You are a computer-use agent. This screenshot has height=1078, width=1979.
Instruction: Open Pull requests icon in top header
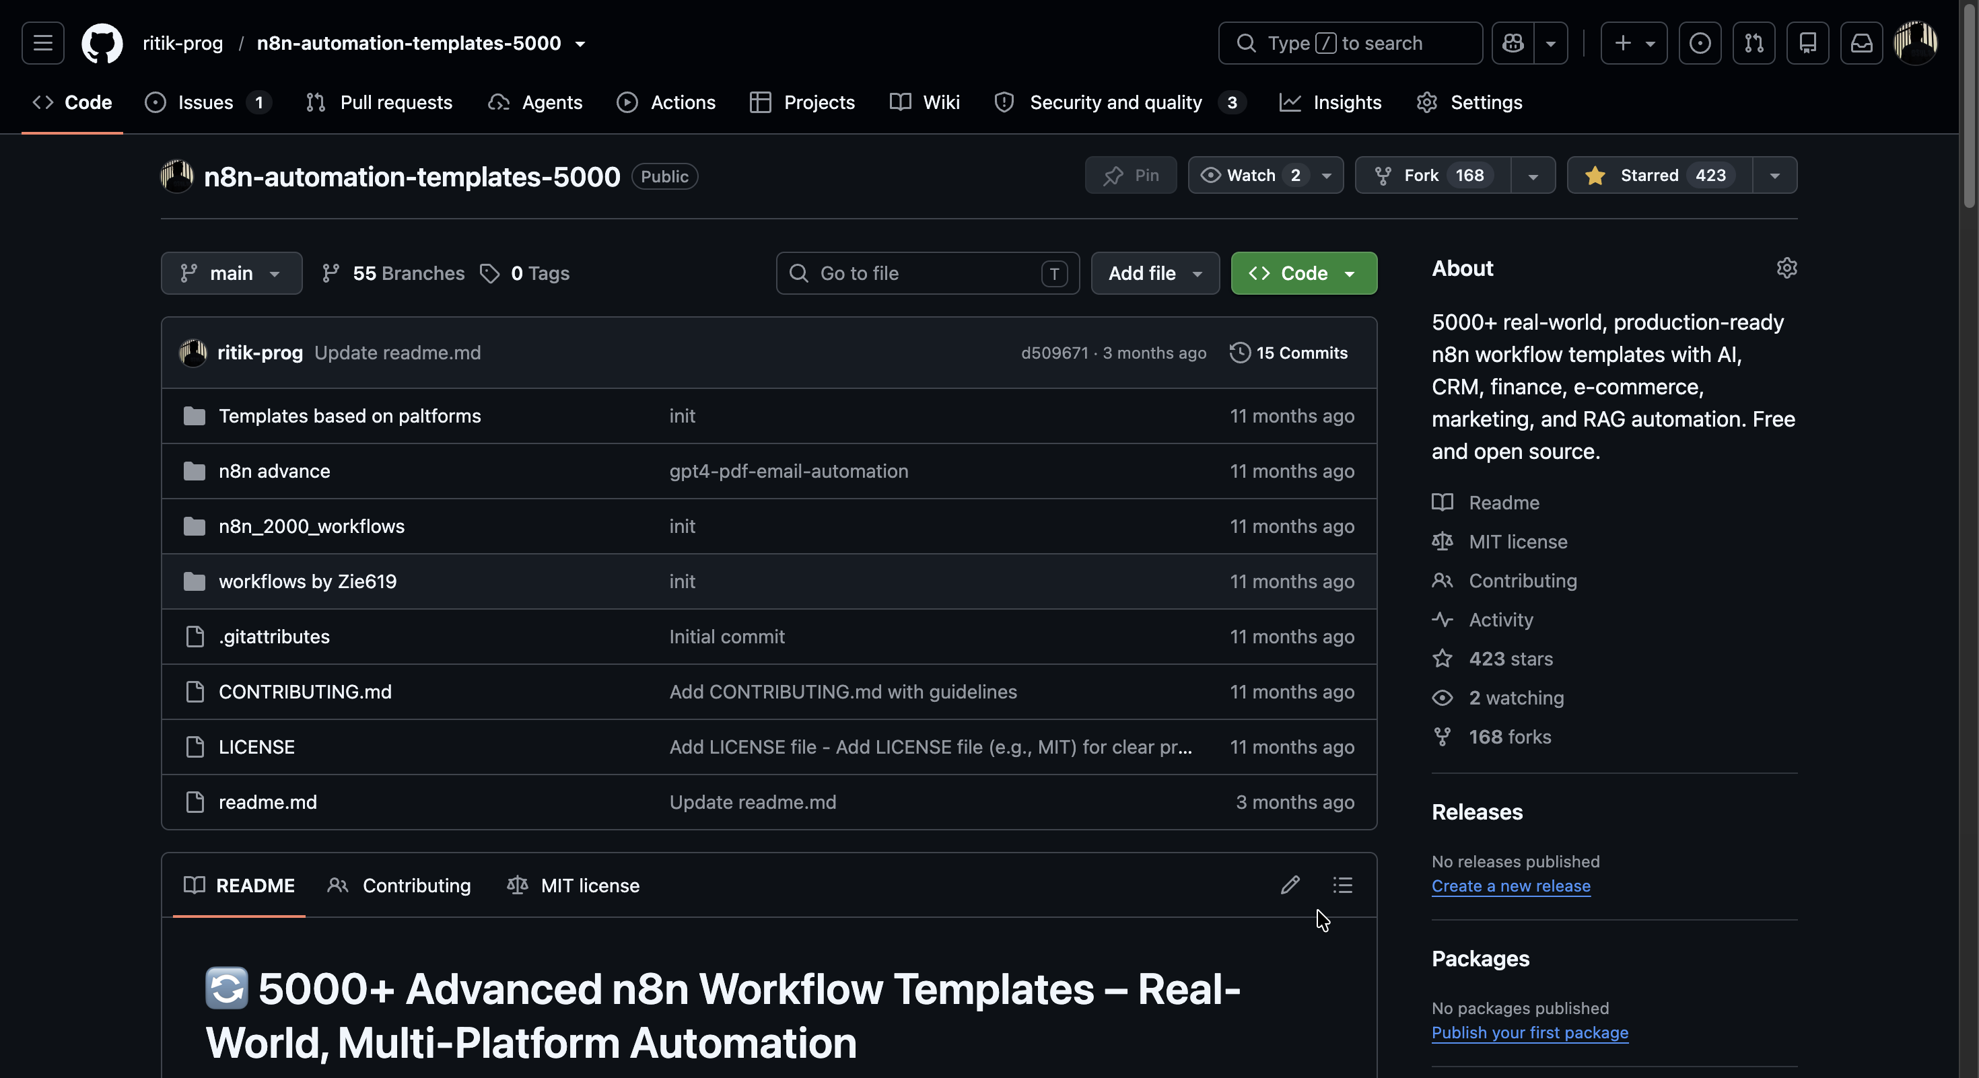click(x=1753, y=43)
